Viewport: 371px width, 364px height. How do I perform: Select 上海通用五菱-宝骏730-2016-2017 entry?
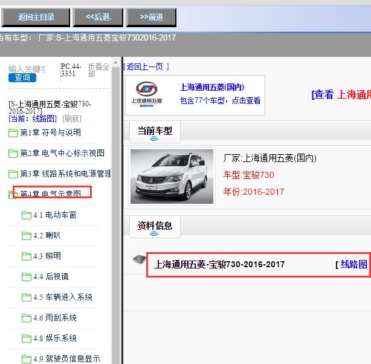click(x=219, y=264)
